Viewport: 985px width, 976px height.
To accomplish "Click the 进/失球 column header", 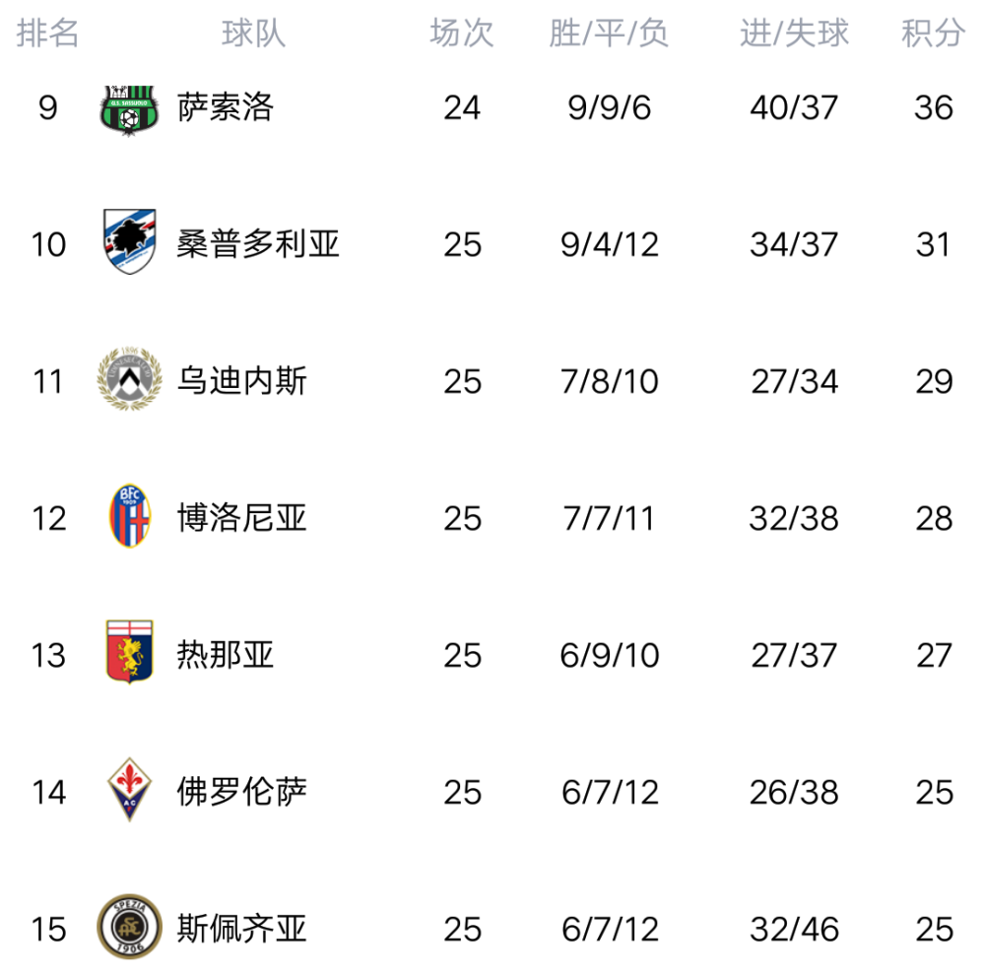I will tap(794, 33).
